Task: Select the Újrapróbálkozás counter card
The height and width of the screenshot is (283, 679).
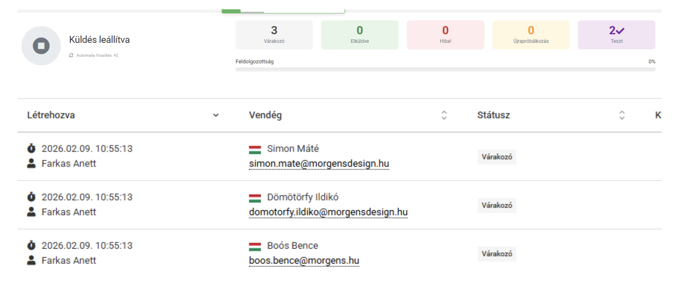Action: (531, 35)
